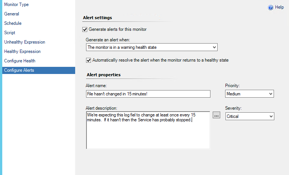
Task: Toggle Generate alerts for this monitor checkbox
Action: coord(85,29)
